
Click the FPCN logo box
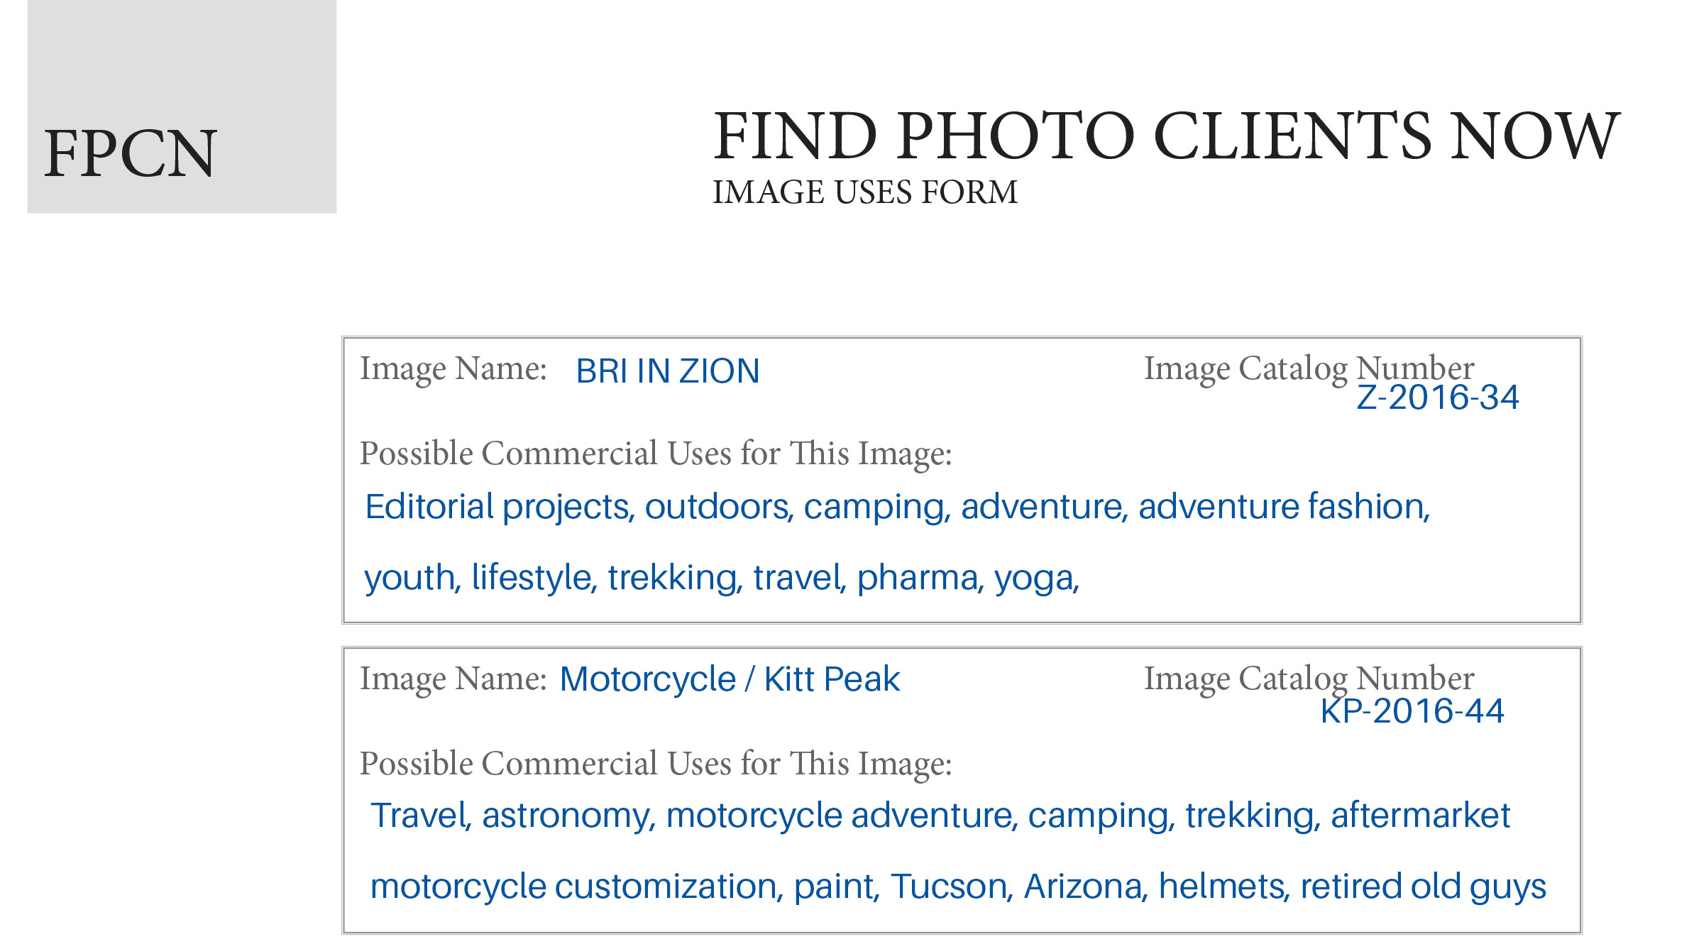[x=182, y=106]
